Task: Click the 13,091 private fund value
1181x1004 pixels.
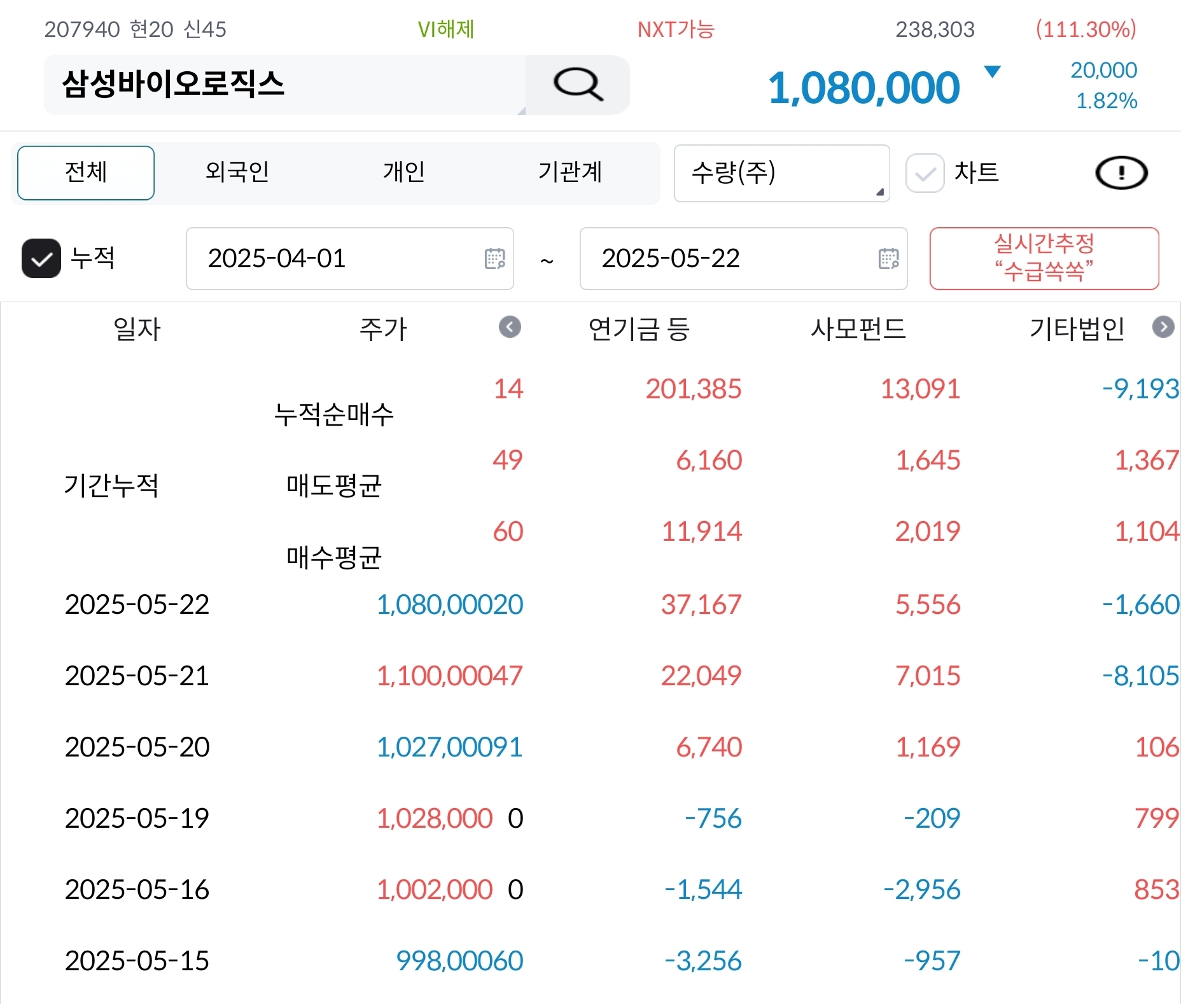Action: (920, 389)
